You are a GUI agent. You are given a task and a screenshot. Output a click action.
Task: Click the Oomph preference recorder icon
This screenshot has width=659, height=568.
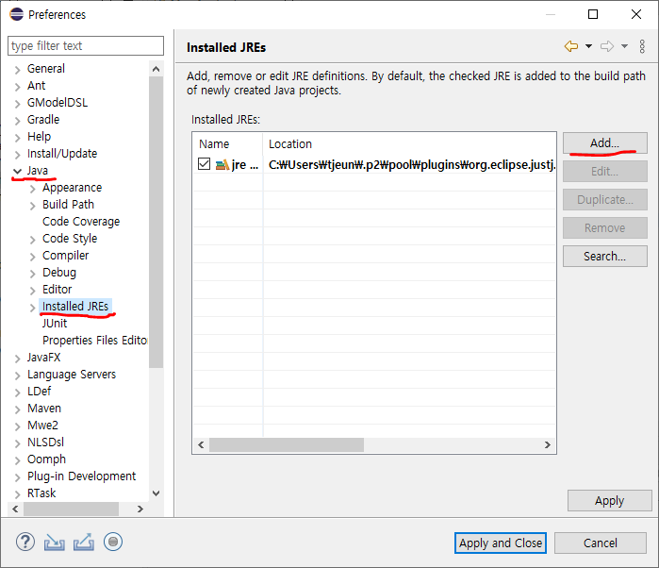[x=113, y=542]
